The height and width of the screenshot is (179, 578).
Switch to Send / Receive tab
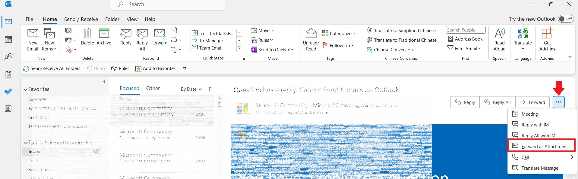[x=81, y=19]
